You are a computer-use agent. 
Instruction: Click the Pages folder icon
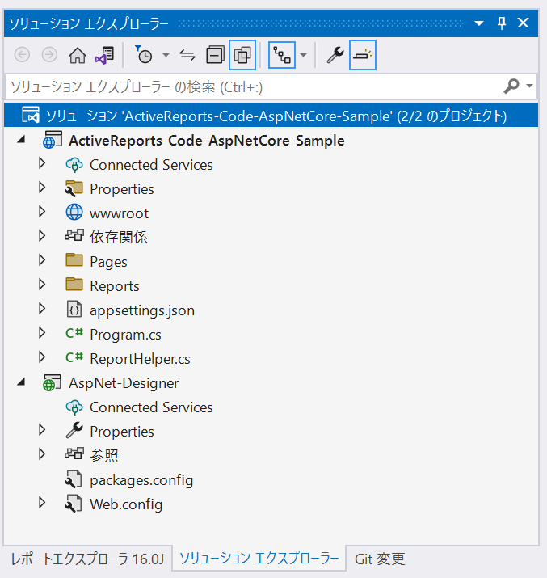coord(74,259)
